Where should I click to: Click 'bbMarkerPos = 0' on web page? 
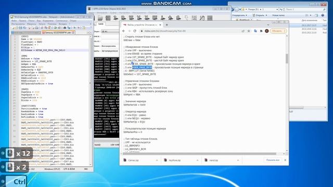(133, 132)
